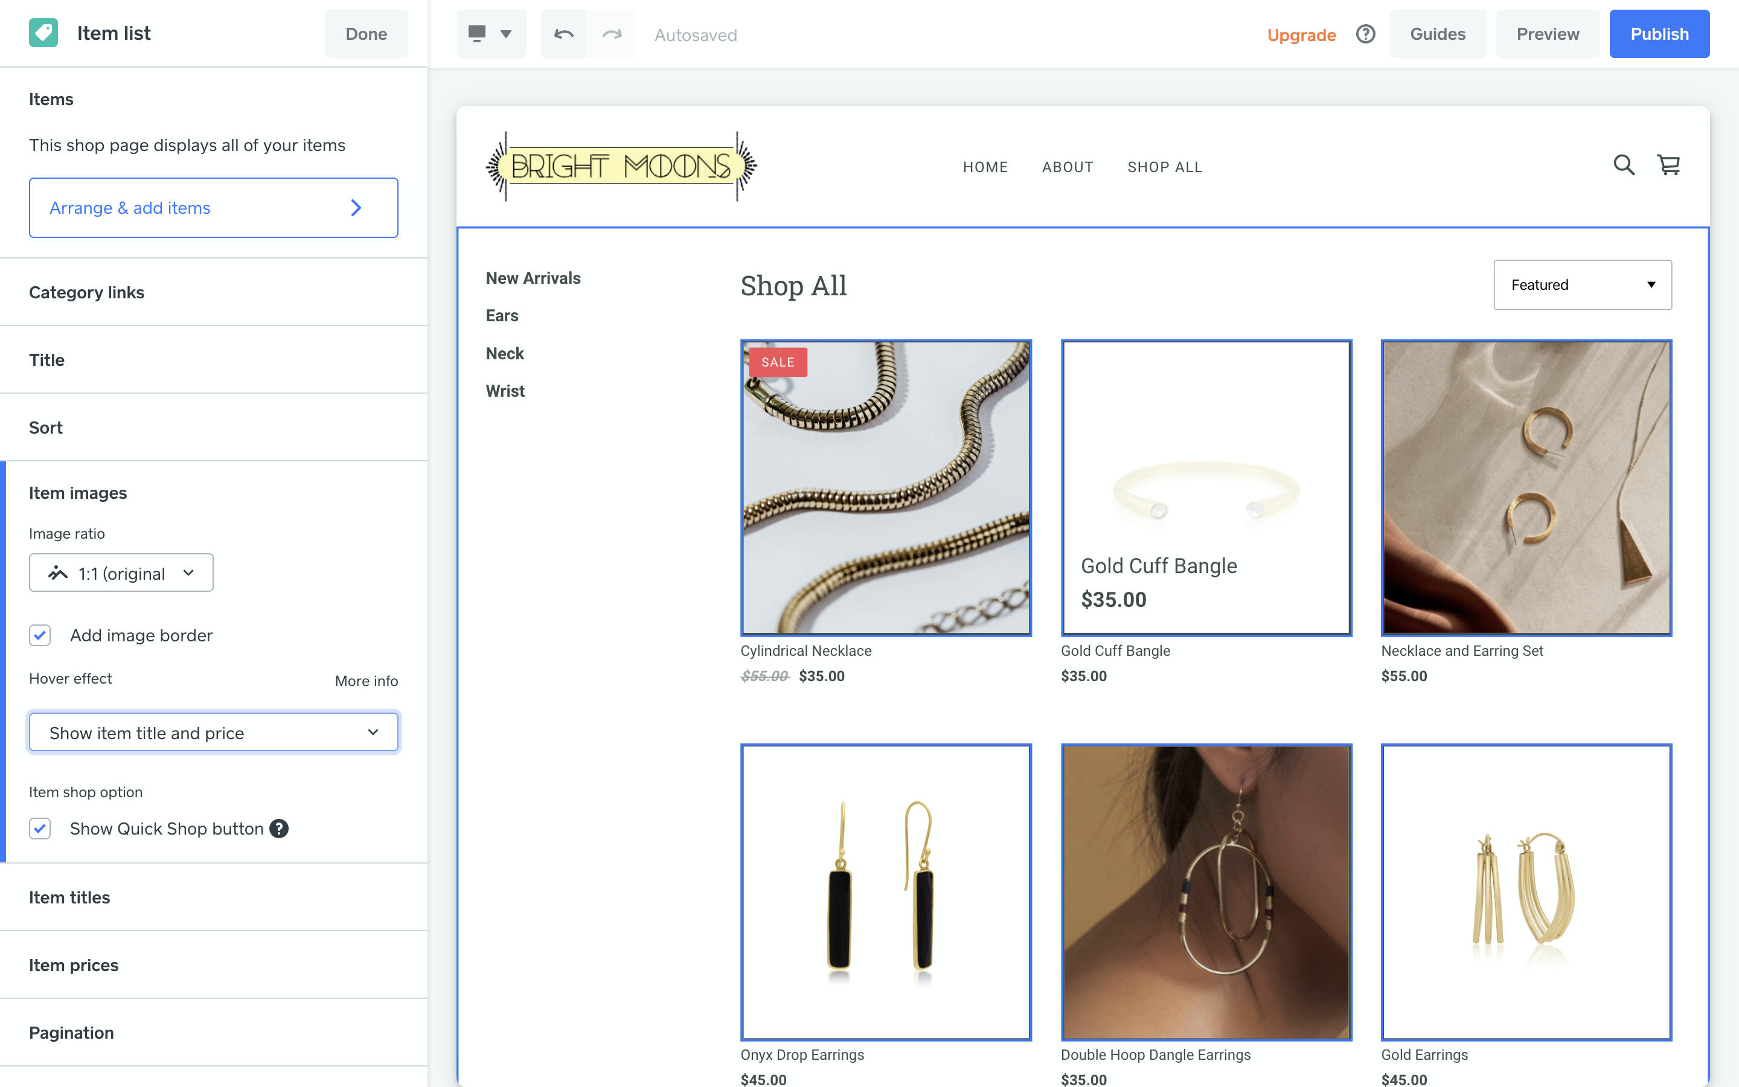Click the undo arrow icon
The height and width of the screenshot is (1087, 1739).
point(564,34)
